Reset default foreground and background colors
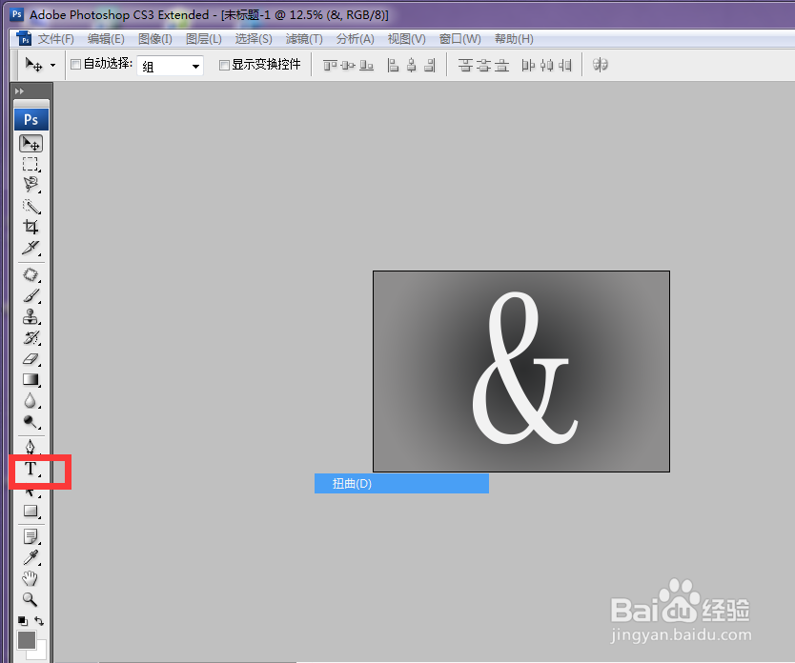This screenshot has width=795, height=663. (23, 621)
